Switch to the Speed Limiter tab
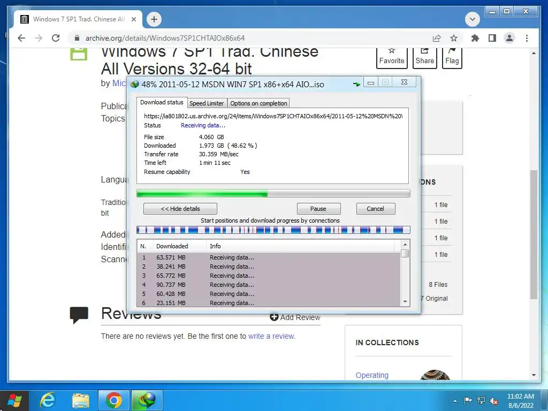Image resolution: width=548 pixels, height=411 pixels. click(x=207, y=103)
